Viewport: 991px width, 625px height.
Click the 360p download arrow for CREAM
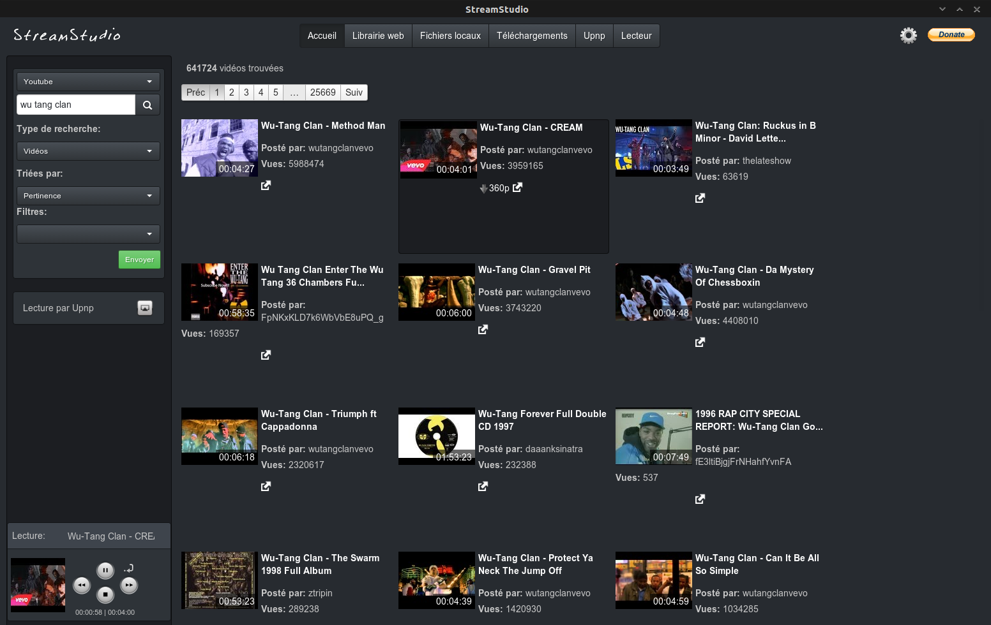(484, 189)
